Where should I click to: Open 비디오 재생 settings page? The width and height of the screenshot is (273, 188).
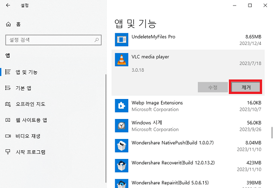[28, 136]
